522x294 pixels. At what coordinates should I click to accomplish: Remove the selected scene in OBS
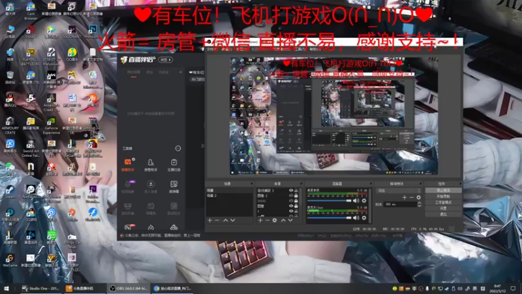pos(217,220)
